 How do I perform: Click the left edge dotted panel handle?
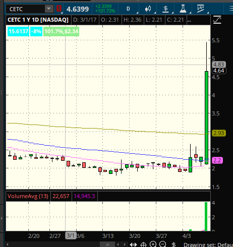point(1,92)
